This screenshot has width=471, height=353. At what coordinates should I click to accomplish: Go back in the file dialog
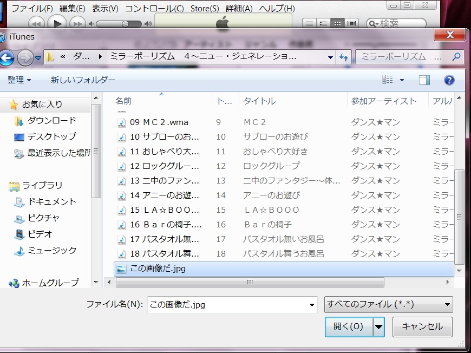(6, 57)
